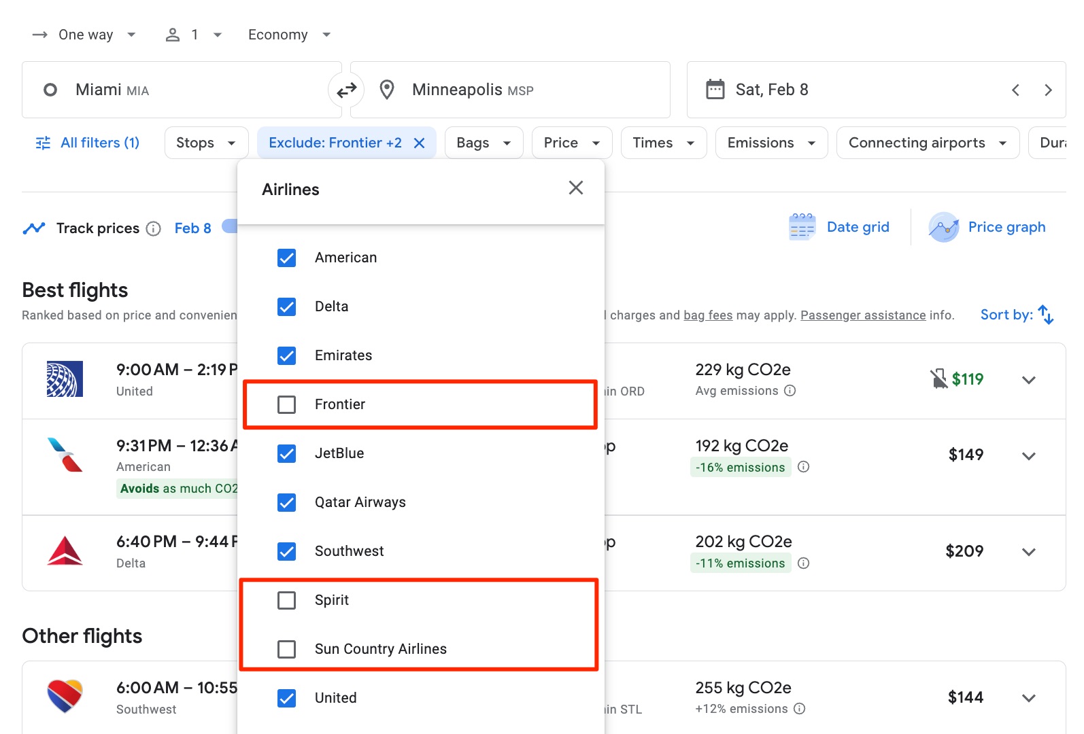Uncheck the Southwest airline checkbox
The image size is (1084, 734).
tap(287, 551)
